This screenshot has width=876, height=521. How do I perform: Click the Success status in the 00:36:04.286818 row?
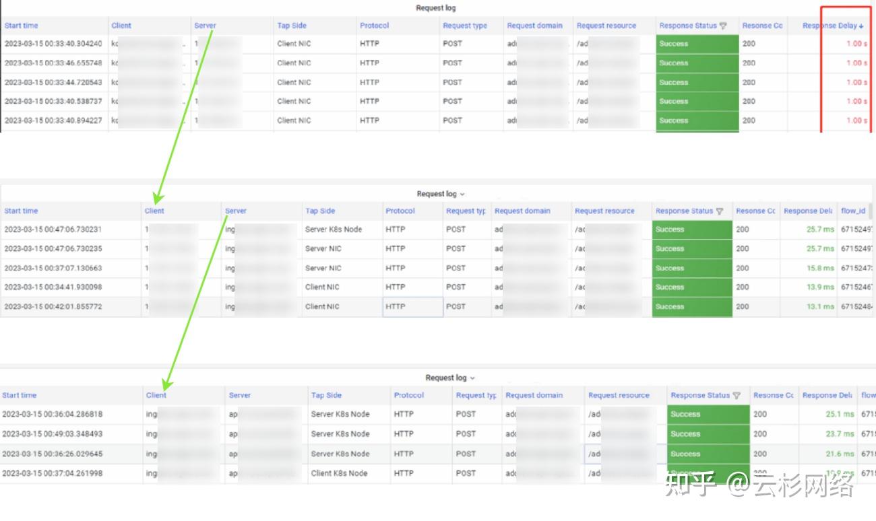[x=709, y=414]
